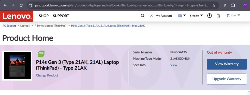This screenshot has height=95, width=250.
Task: Click the Change Product link
Action: (x=47, y=75)
